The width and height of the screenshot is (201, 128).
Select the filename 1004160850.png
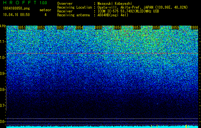(x=17, y=9)
